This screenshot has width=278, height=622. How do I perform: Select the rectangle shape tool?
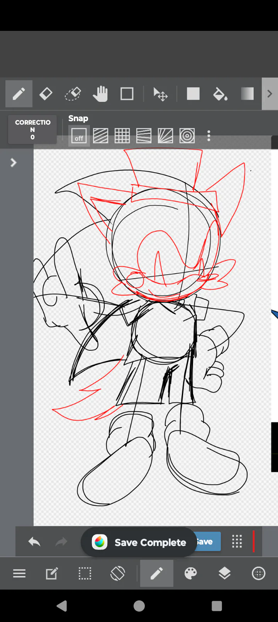coord(127,94)
